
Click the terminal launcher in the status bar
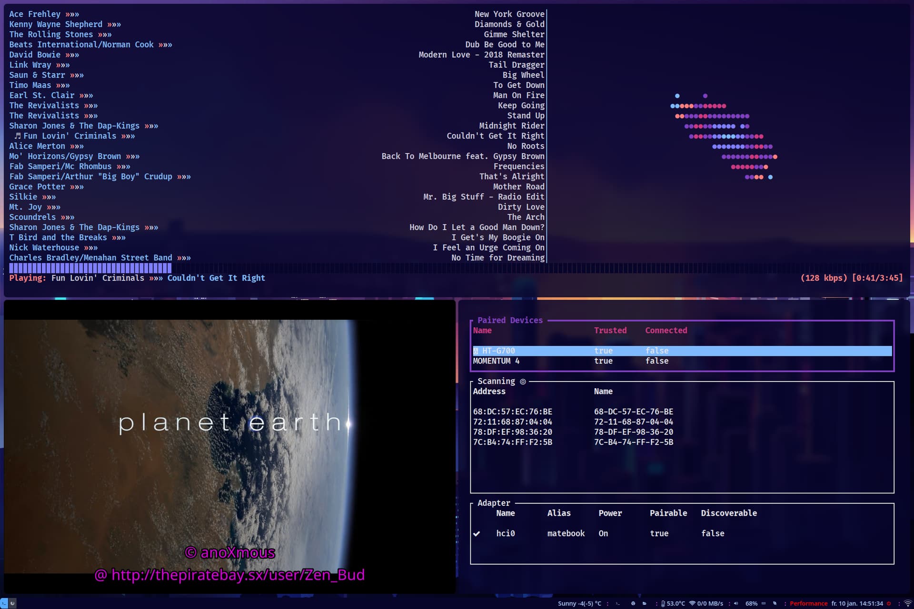point(618,603)
